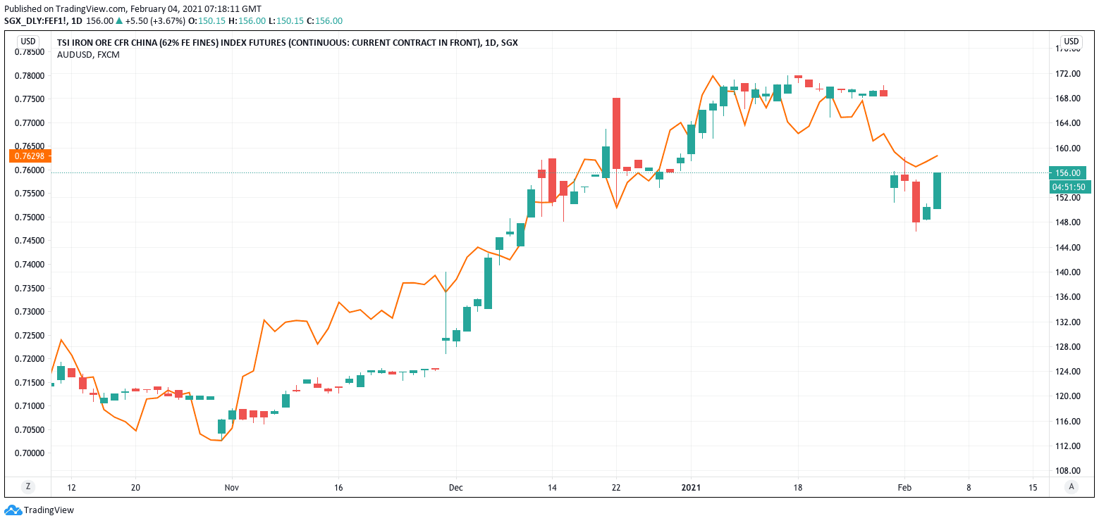Click the tall red candle near Dec 22

(x=616, y=133)
